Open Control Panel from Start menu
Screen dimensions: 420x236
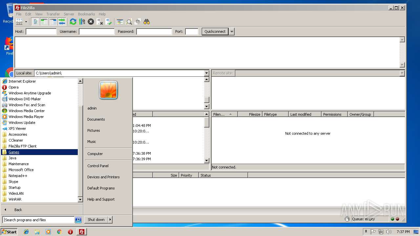click(x=108, y=166)
